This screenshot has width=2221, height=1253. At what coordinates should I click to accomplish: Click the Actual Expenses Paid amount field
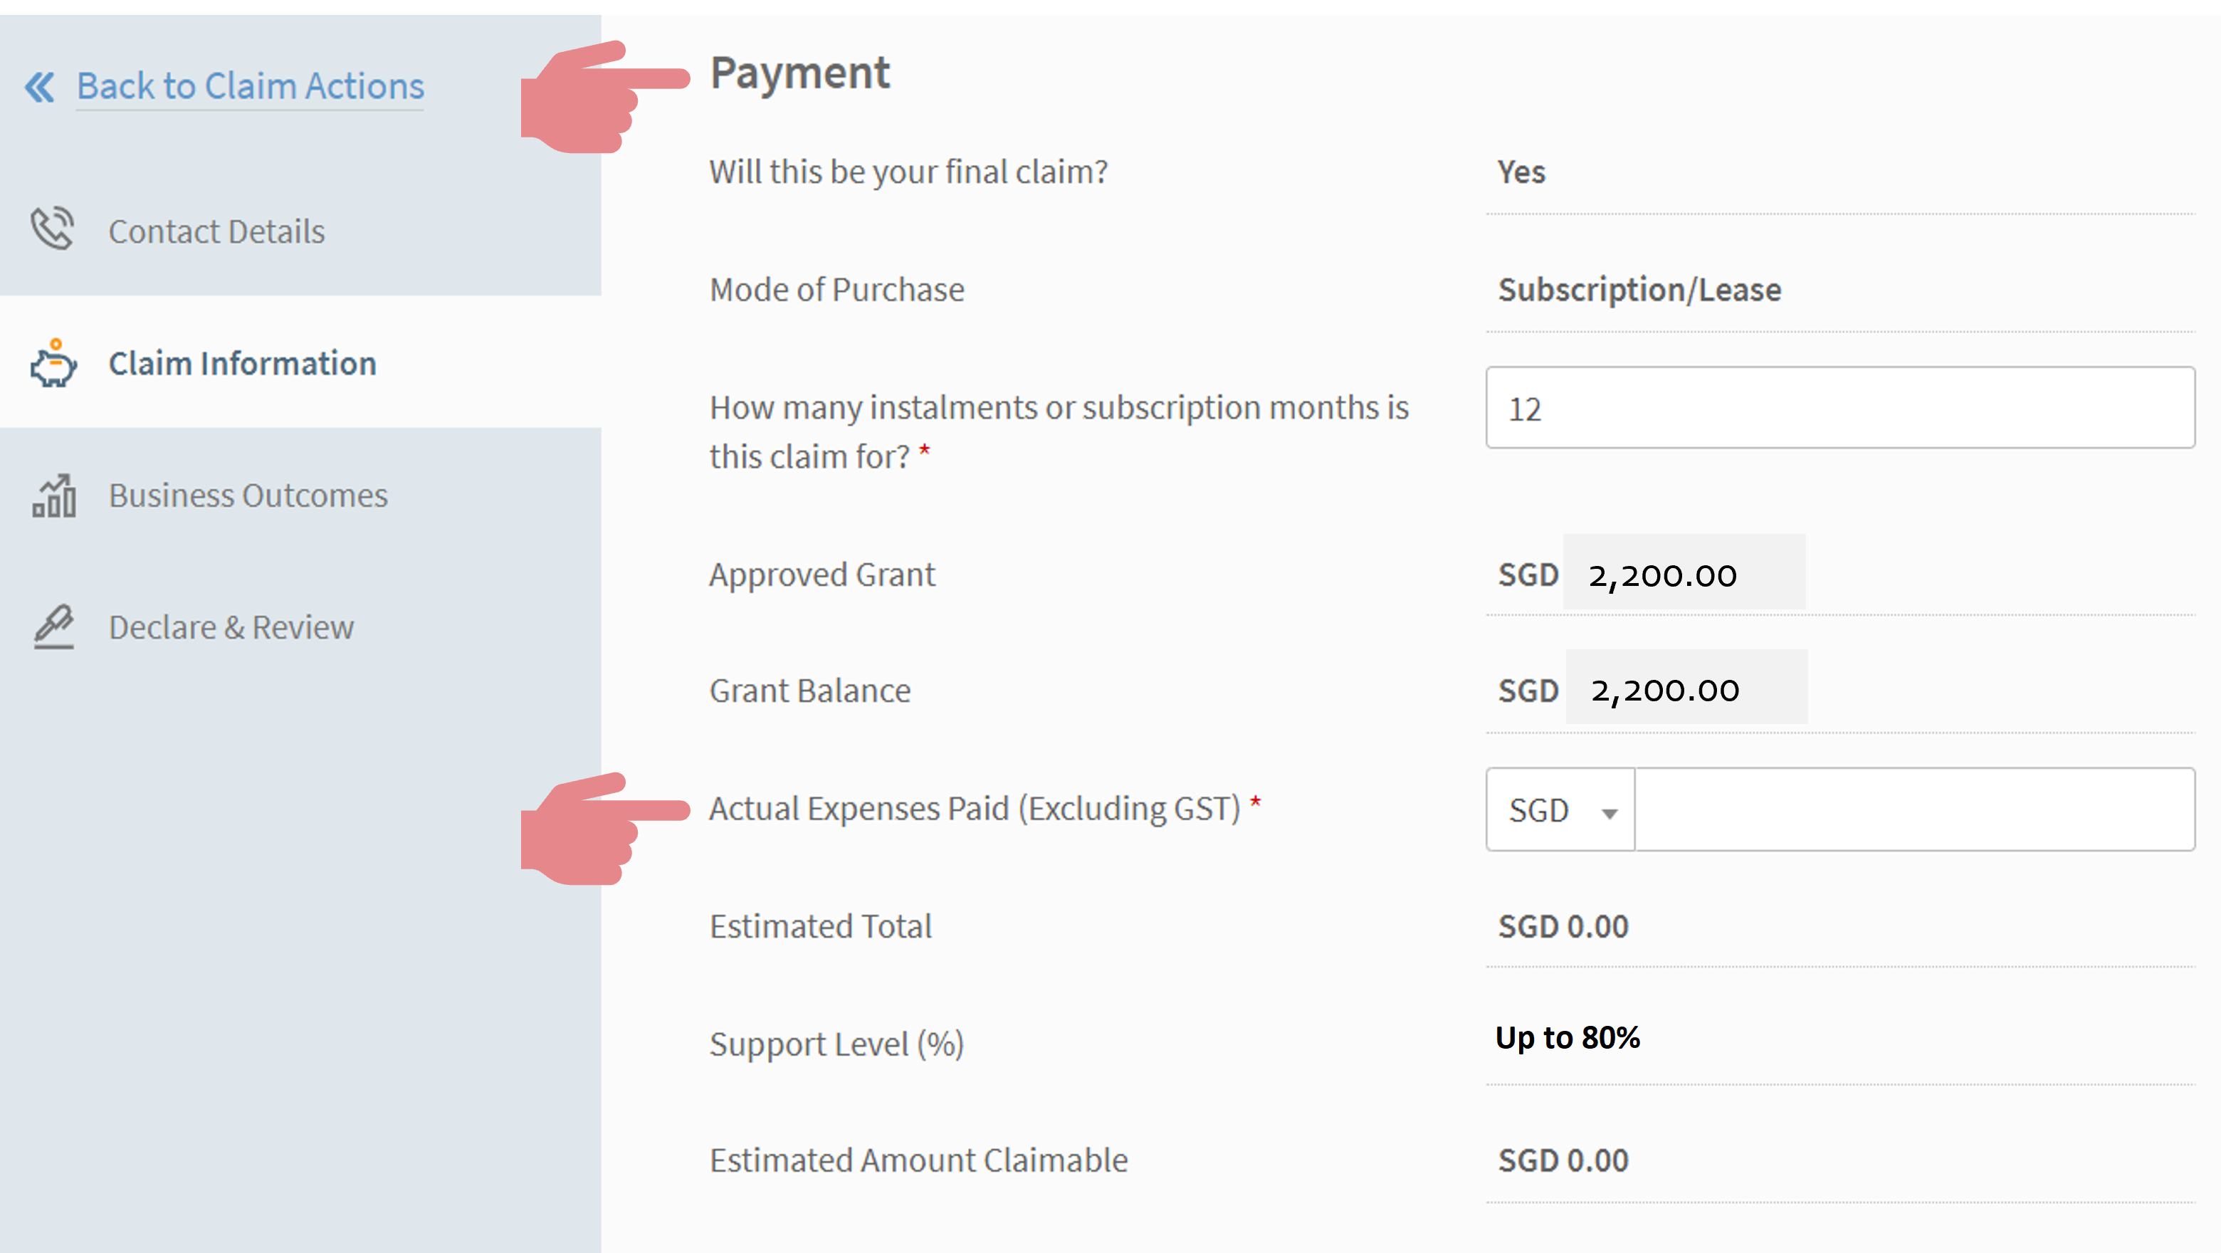[x=1914, y=809]
